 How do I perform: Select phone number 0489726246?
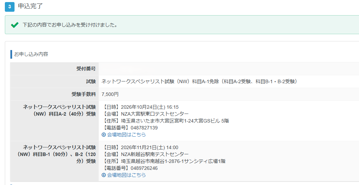coord(144,168)
